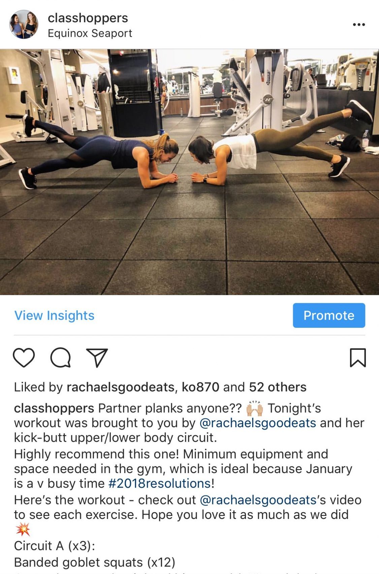Save the post with the bookmark icon
The width and height of the screenshot is (379, 574).
pos(358,358)
